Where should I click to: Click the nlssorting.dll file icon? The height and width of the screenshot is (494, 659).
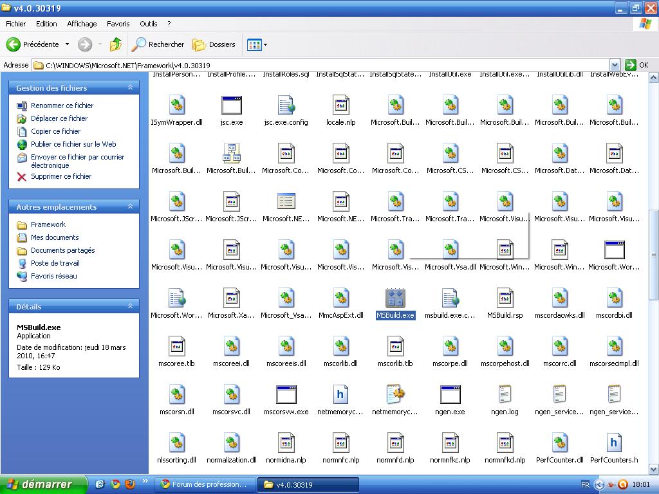point(176,443)
